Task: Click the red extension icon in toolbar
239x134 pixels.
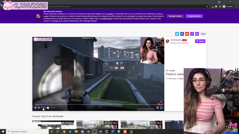Action: click(212, 7)
